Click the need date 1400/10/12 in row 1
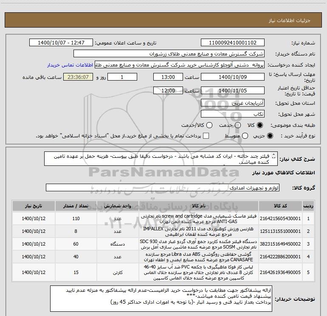This screenshot has width=327, height=316. (x=34, y=218)
